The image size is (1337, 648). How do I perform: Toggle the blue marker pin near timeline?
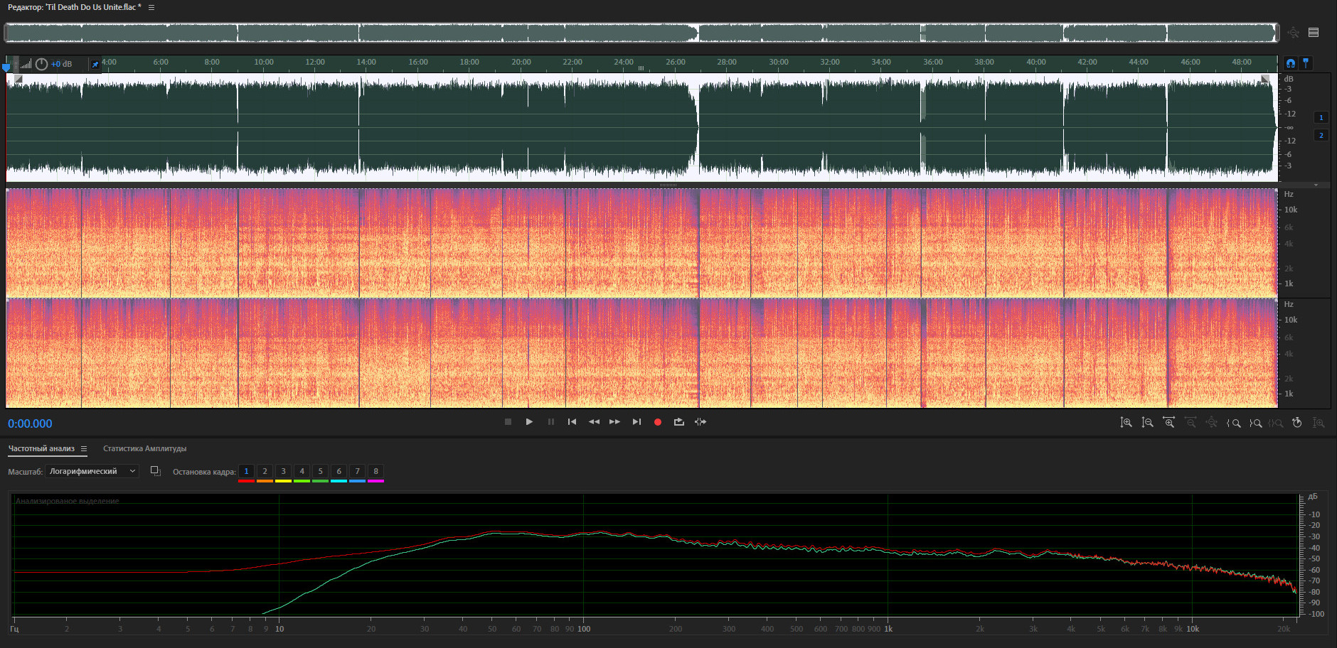[x=1306, y=63]
